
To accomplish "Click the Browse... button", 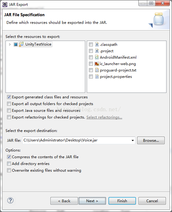I will point(151,140).
